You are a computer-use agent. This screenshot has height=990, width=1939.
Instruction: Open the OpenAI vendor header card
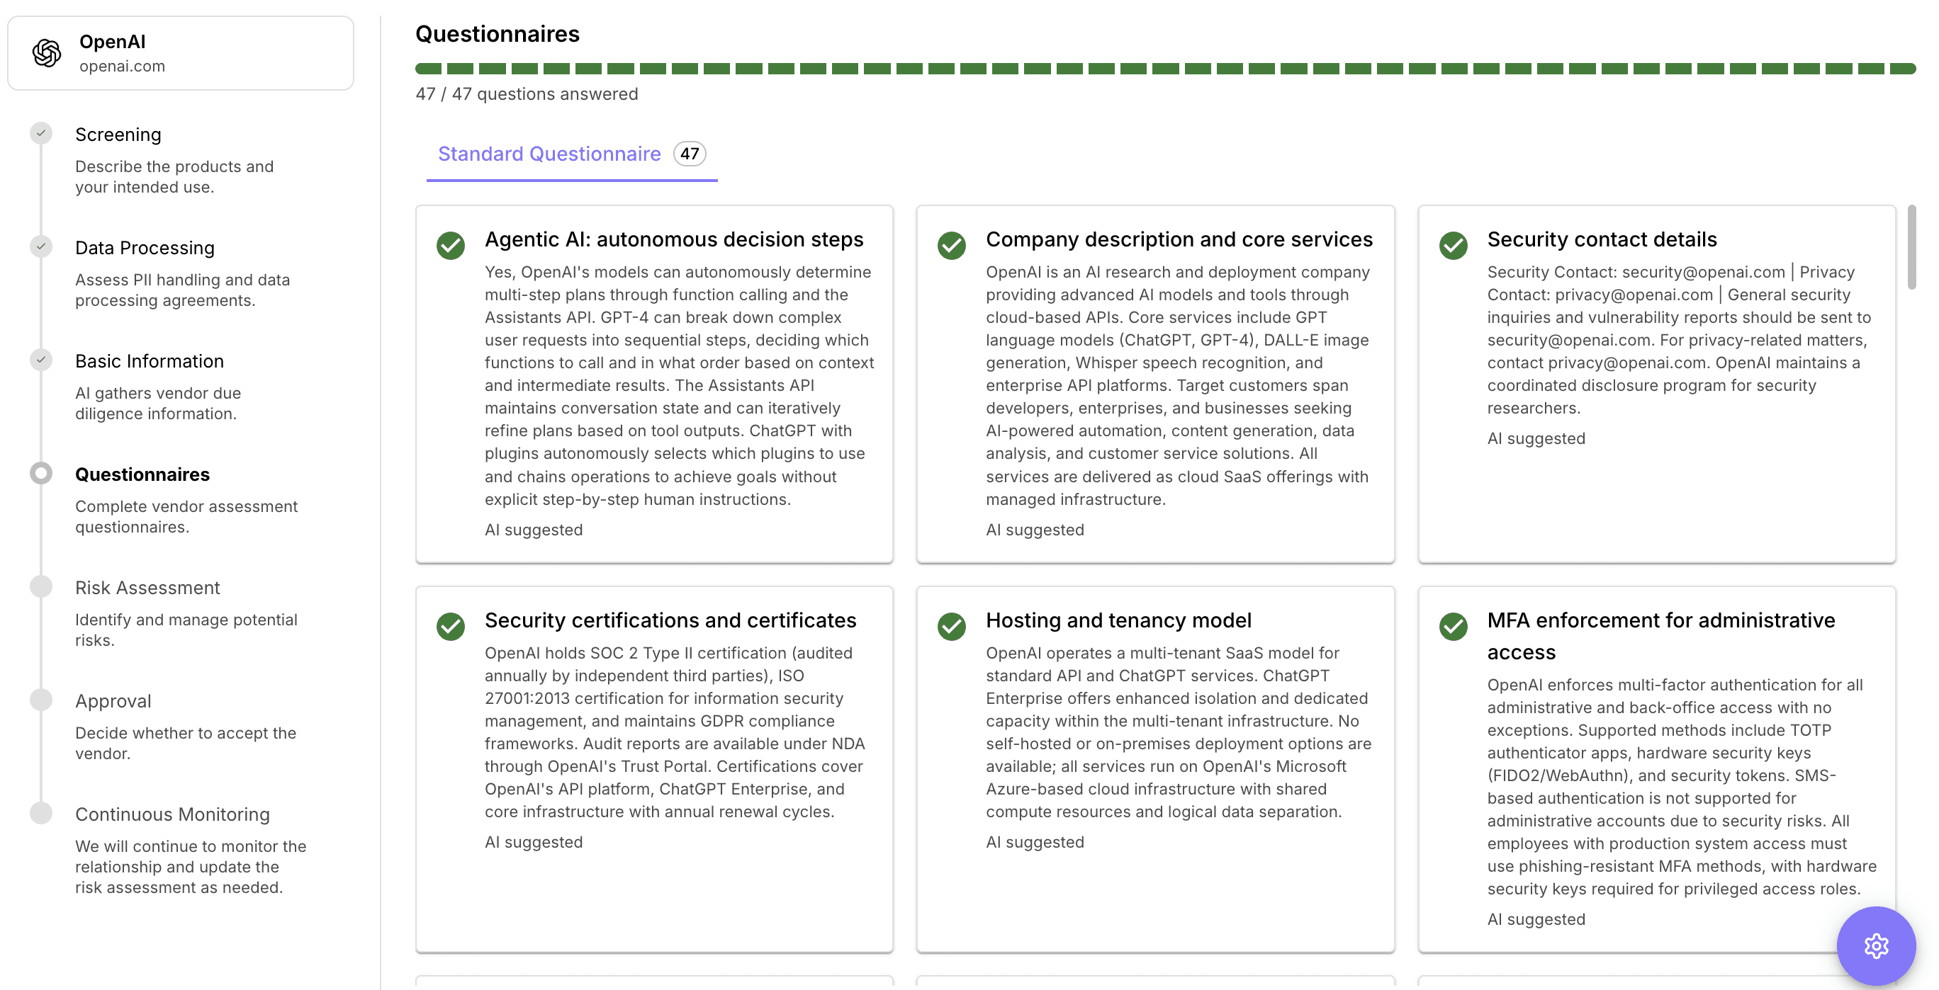(181, 53)
